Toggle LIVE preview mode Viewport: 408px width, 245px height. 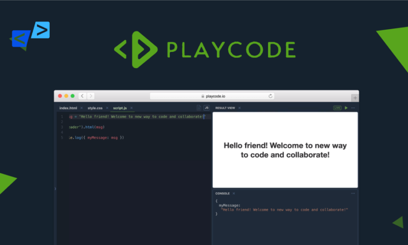coord(337,108)
